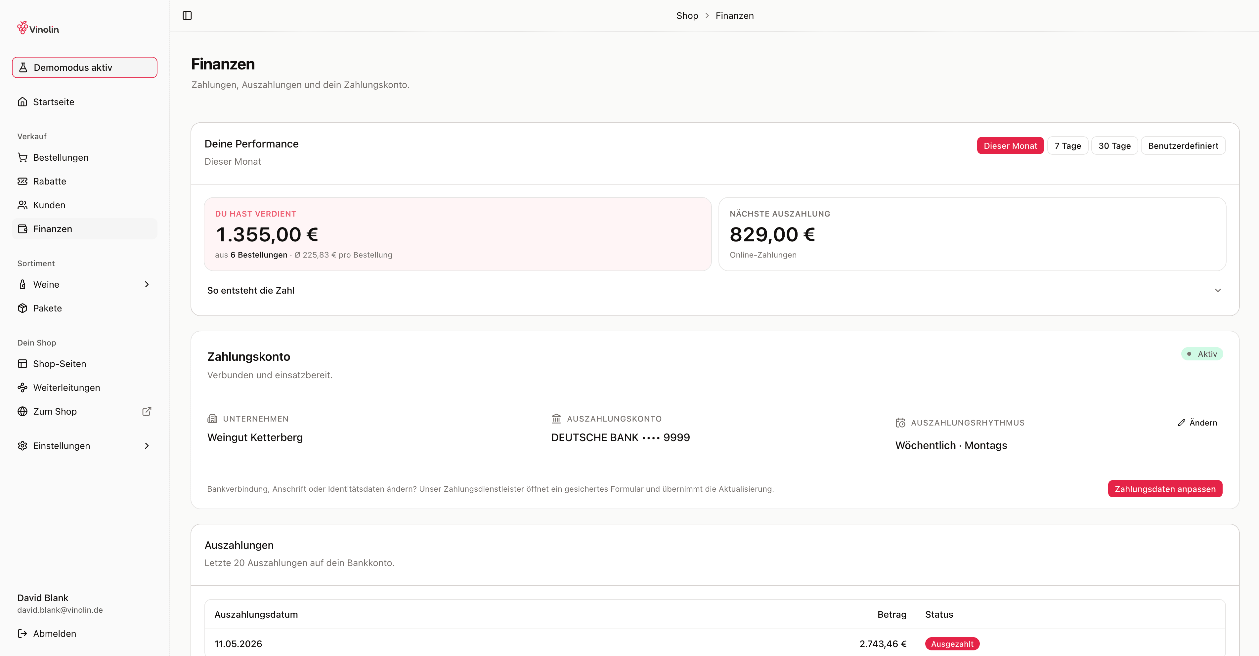Open the So entsteht die Zahl section

coord(715,290)
